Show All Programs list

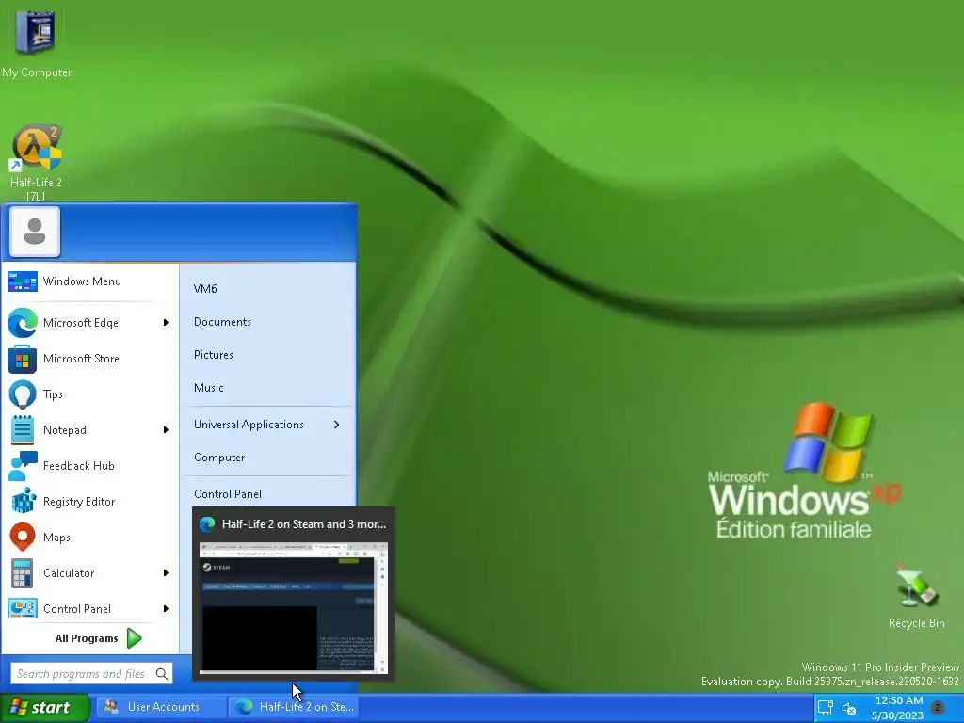(98, 638)
